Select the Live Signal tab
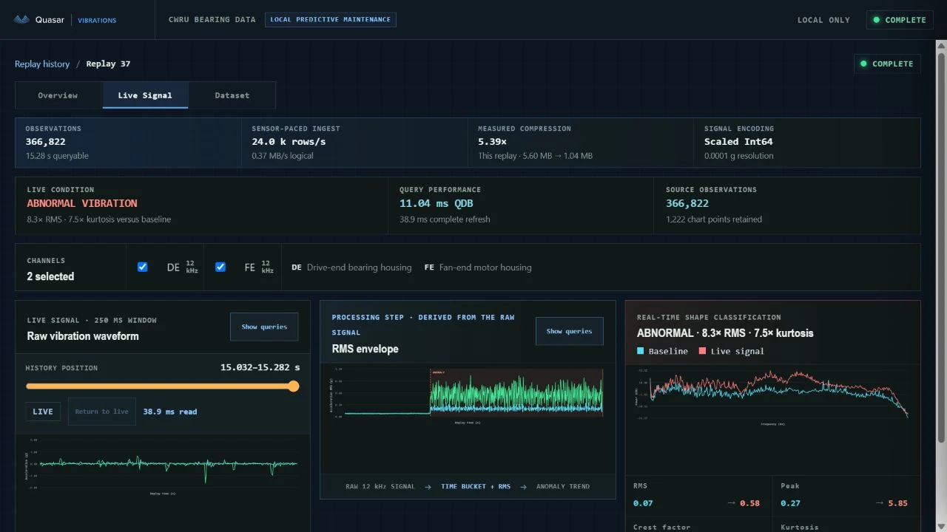Screen dimensions: 947x532 (x=145, y=95)
